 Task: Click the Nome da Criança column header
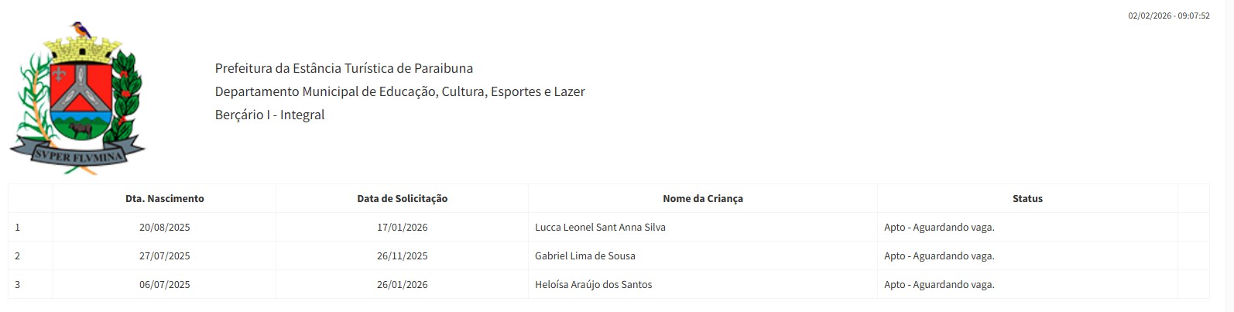coord(702,199)
